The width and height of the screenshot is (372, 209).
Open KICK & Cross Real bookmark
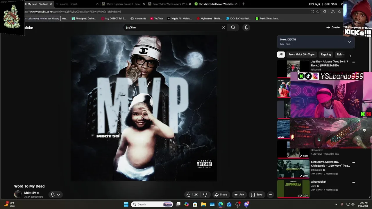click(238, 19)
